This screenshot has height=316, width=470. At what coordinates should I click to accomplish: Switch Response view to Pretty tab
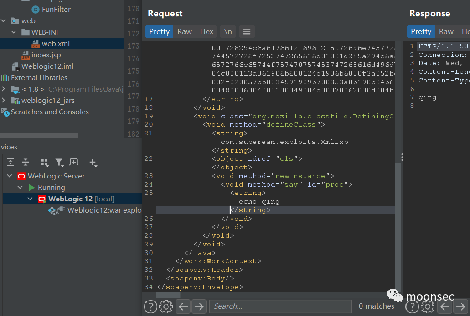pos(421,32)
